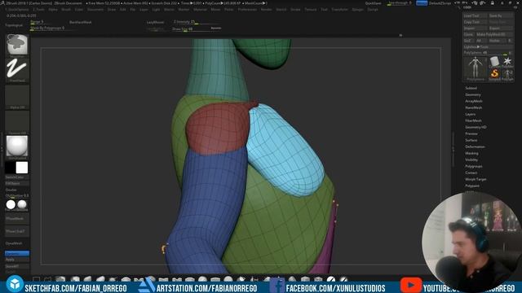Select the PolyMesh3D star tool icon
522x293 pixels.
507,62
